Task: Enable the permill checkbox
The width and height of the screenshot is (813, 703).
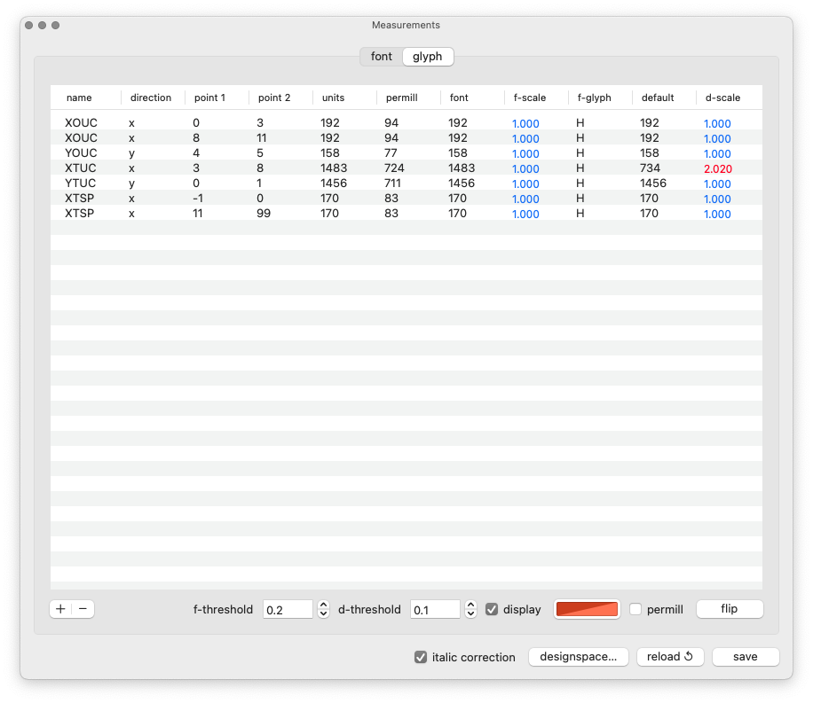Action: [x=635, y=610]
